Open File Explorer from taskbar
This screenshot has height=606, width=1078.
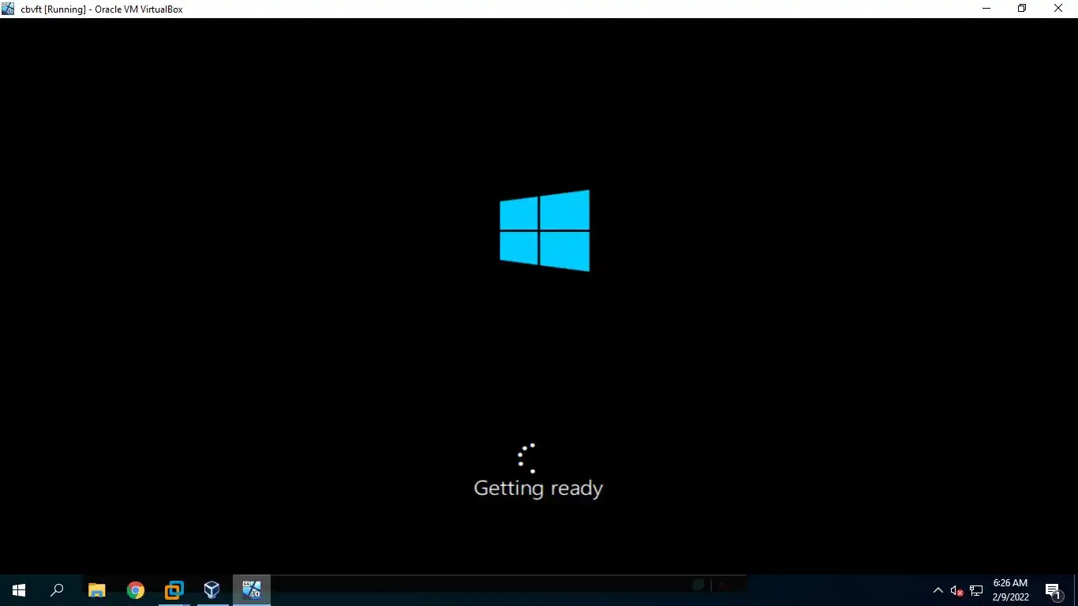click(97, 589)
